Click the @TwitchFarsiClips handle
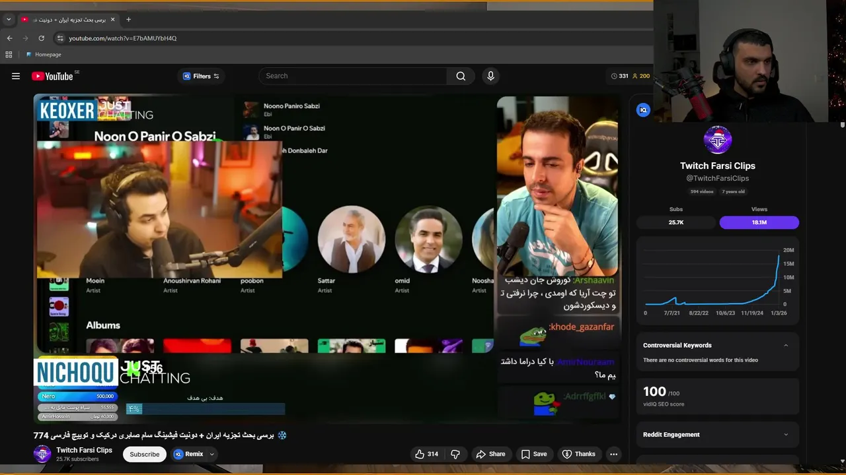The width and height of the screenshot is (846, 475). tap(718, 178)
